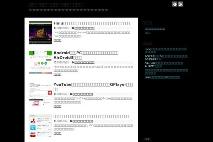Click the folder icon beside date 2015/2/16
This screenshot has width=213, height=142.
point(73,28)
